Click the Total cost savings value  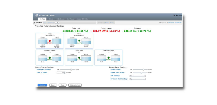pyautogui.click(x=75, y=31)
